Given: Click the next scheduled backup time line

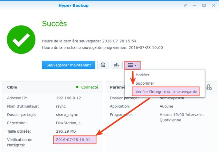Looking at the screenshot, I should point(102,48).
